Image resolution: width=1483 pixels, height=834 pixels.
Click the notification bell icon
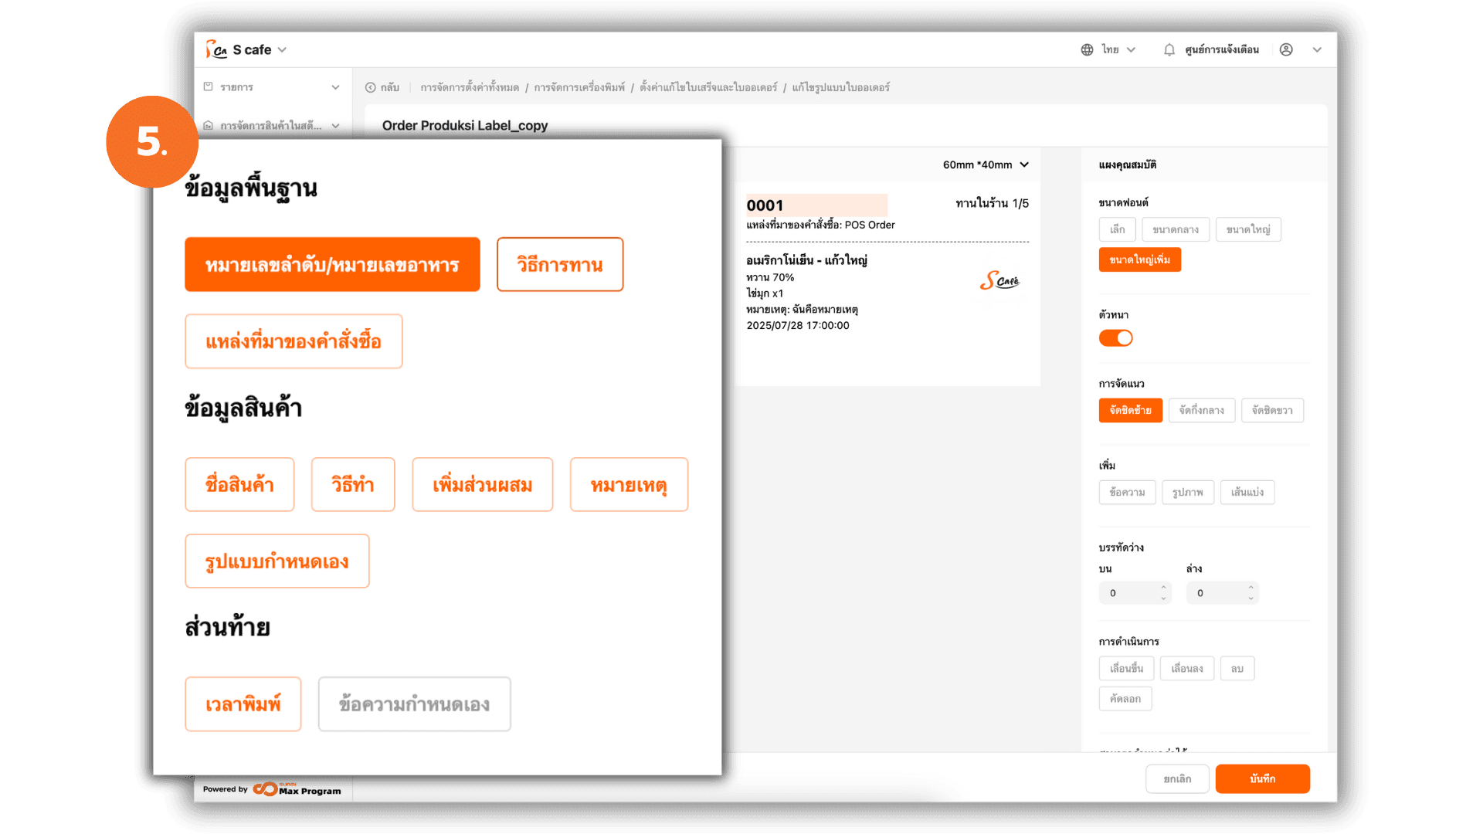point(1169,49)
